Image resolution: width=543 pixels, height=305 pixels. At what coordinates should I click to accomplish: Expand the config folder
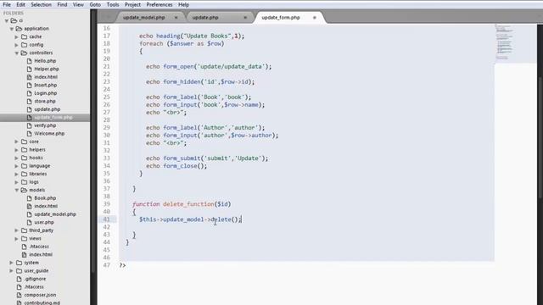(x=17, y=45)
